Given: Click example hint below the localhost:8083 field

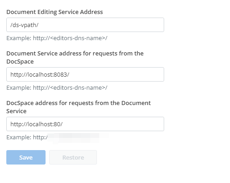Looking at the screenshot, I should (57, 87).
